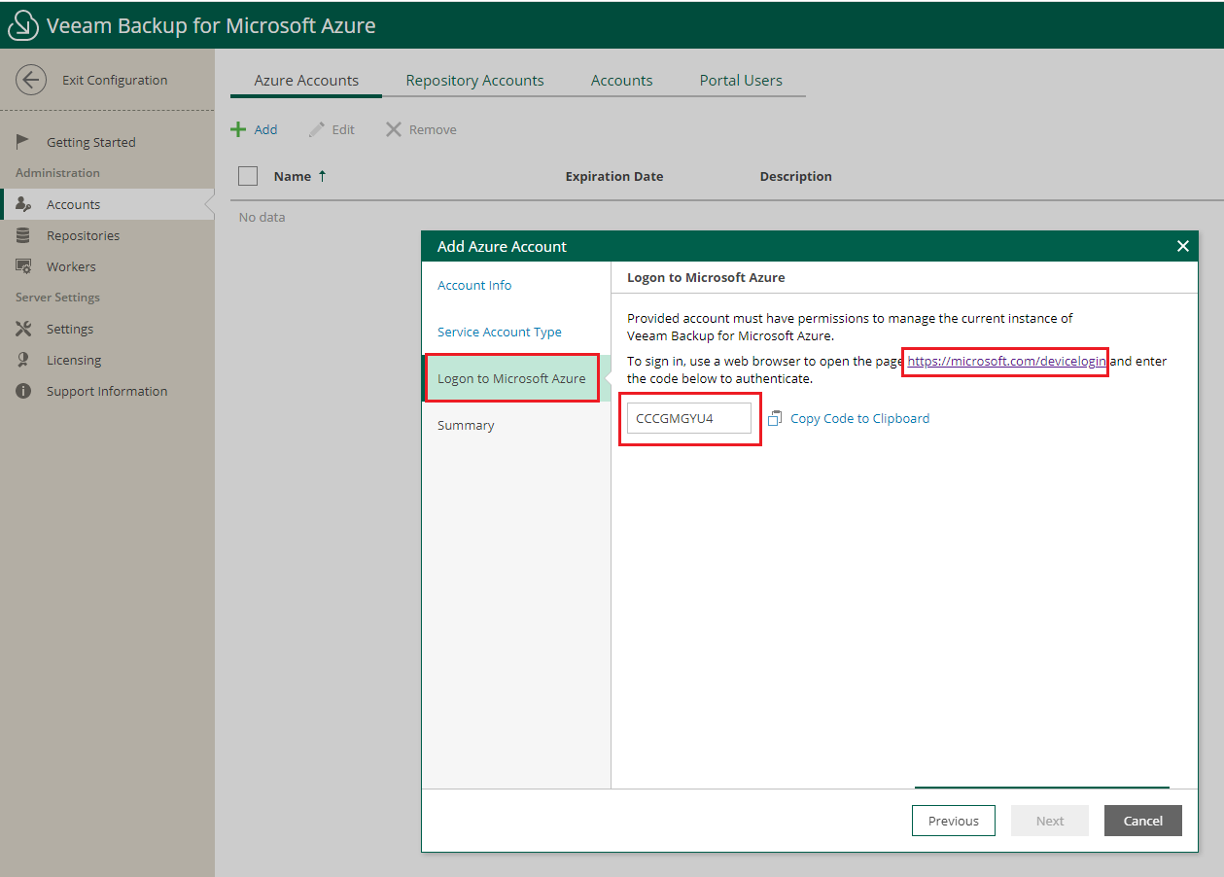The width and height of the screenshot is (1224, 877).
Task: Click the Exit Configuration back arrow
Action: (x=30, y=80)
